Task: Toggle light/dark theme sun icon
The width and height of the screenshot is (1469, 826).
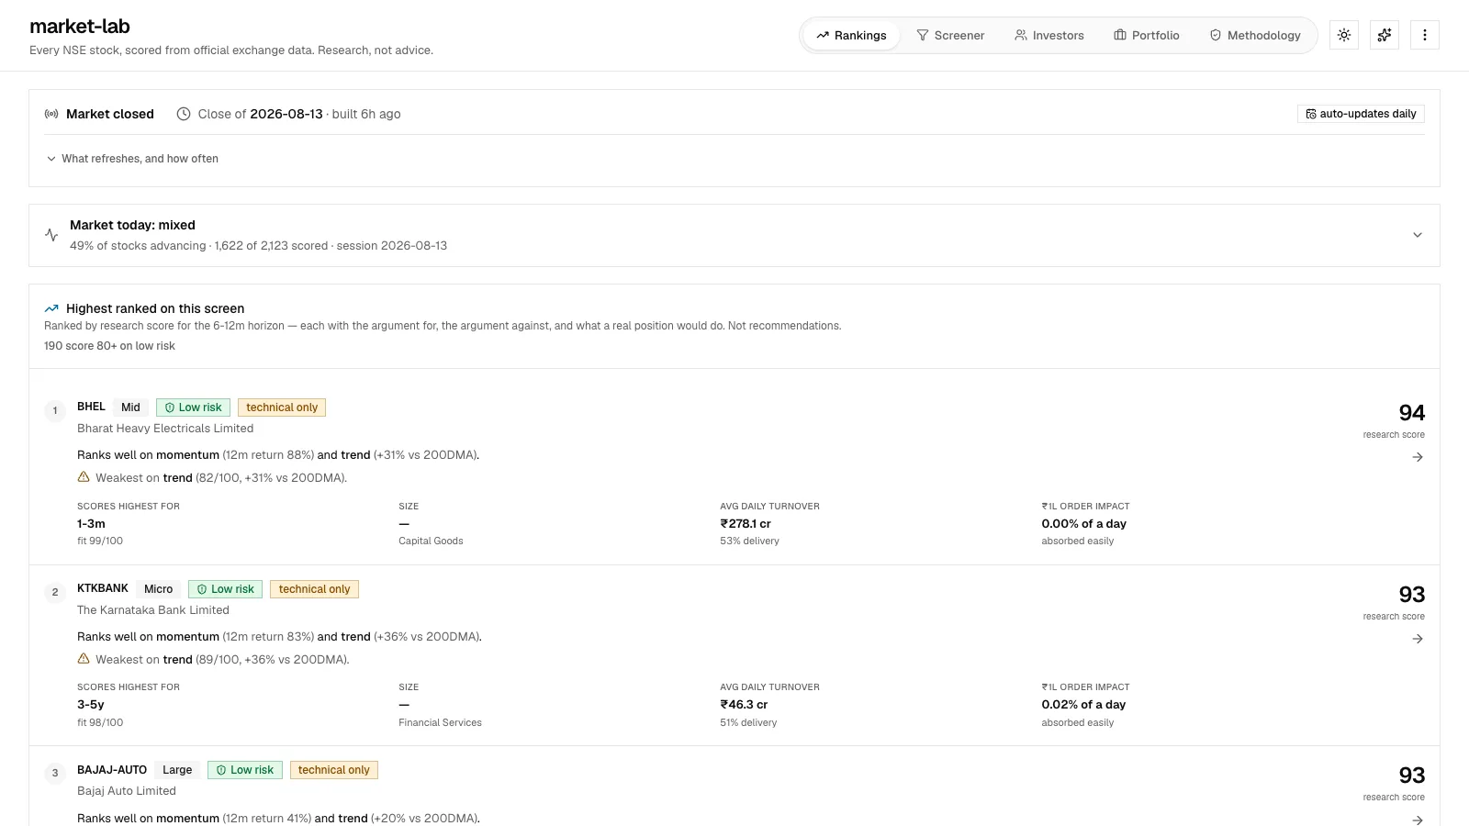Action: [1344, 35]
